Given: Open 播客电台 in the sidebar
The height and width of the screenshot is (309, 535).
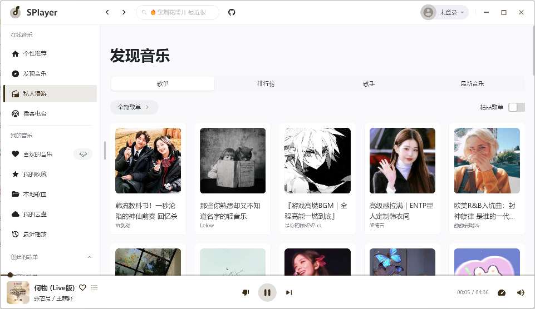Looking at the screenshot, I should coord(35,113).
